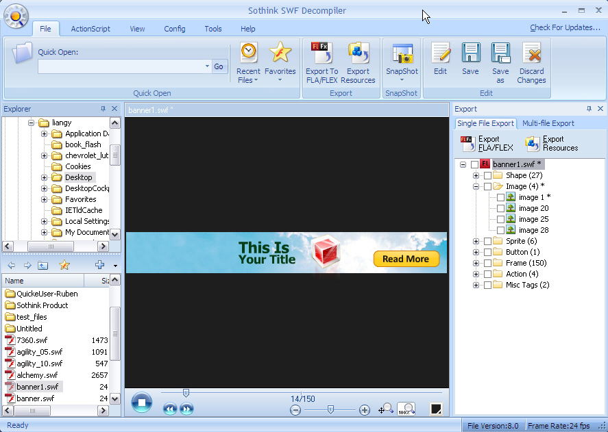Click the Save floppy icon
This screenshot has height=432, width=608.
pos(470,60)
